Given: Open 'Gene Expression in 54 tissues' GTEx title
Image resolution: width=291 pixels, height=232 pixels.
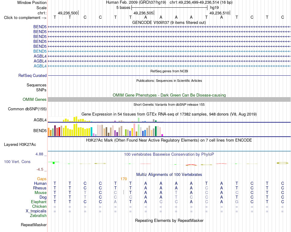Looking at the screenshot, I should pos(169,114).
